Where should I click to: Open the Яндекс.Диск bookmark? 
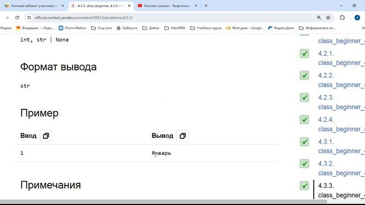[281, 28]
